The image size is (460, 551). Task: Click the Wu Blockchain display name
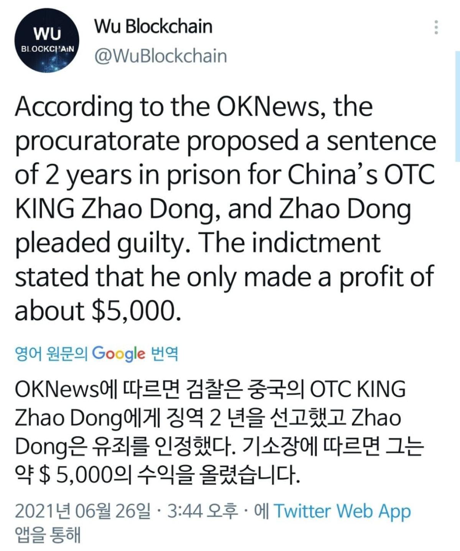pos(153,26)
